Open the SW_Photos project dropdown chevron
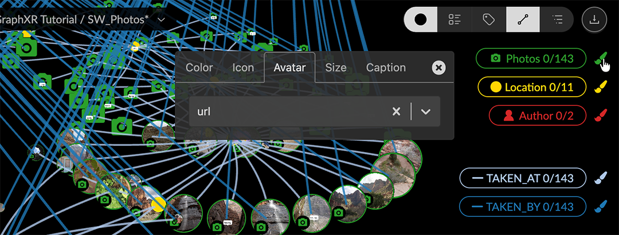This screenshot has height=235, width=619. [x=161, y=20]
